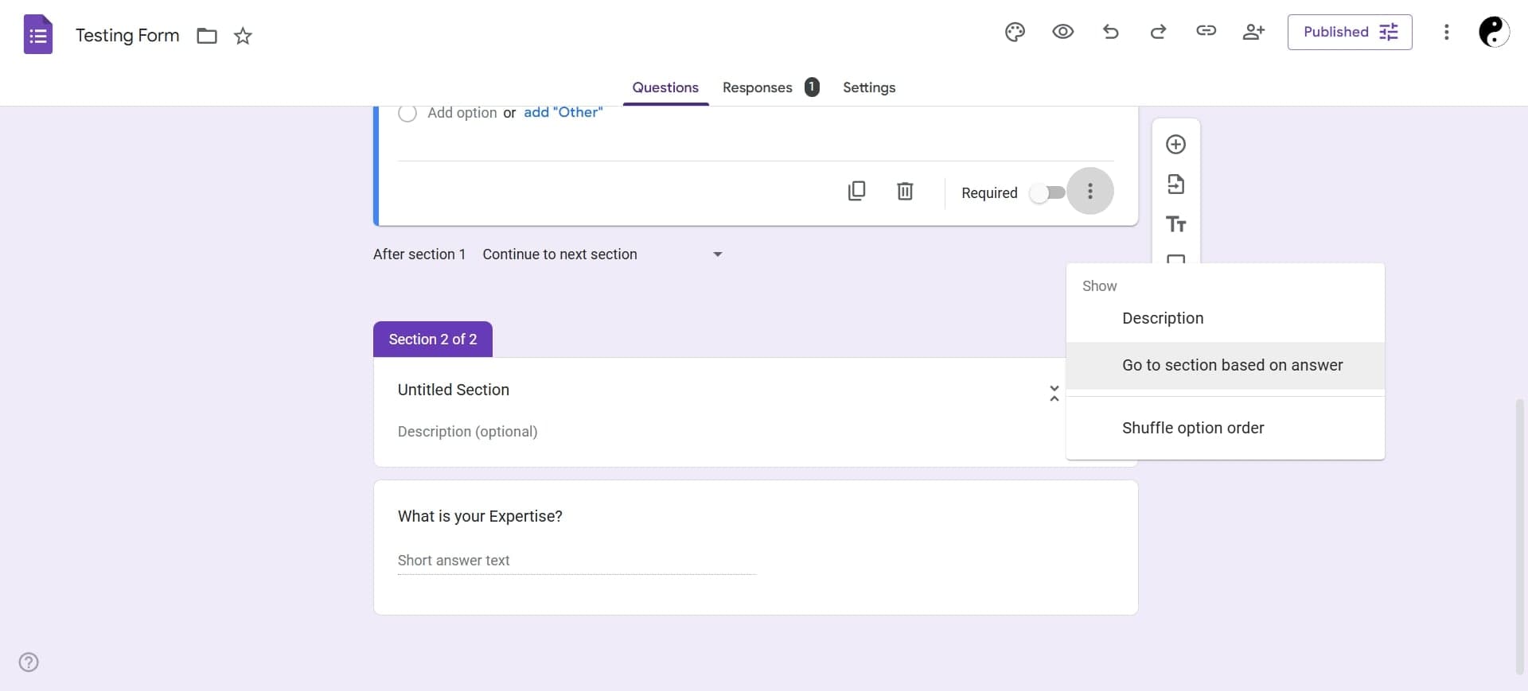Collapse the Untitled Section using chevron
Viewport: 1528px width, 691px height.
coord(1054,393)
